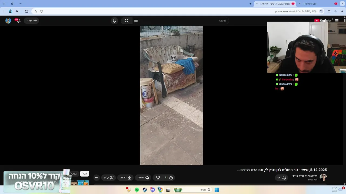Share the video via שיתוף button
The height and width of the screenshot is (194, 346).
tap(144, 178)
